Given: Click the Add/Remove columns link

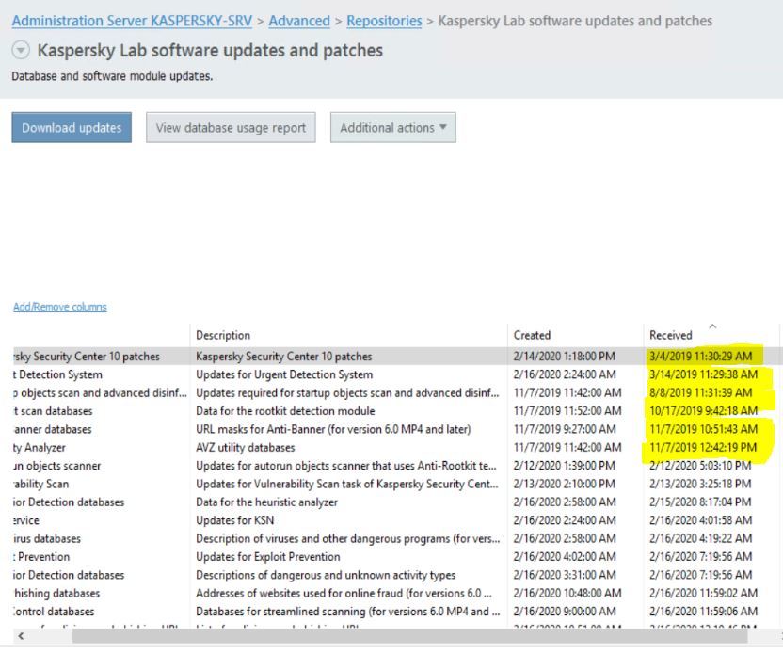Looking at the screenshot, I should tap(59, 307).
